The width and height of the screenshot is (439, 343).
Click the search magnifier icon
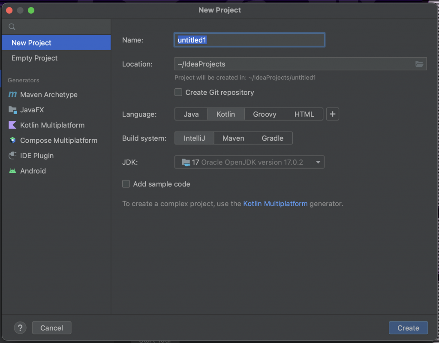(12, 27)
